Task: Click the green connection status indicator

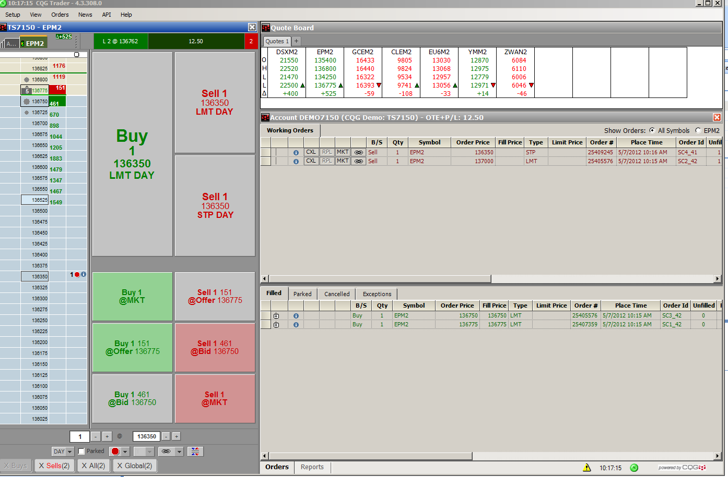Action: 634,468
